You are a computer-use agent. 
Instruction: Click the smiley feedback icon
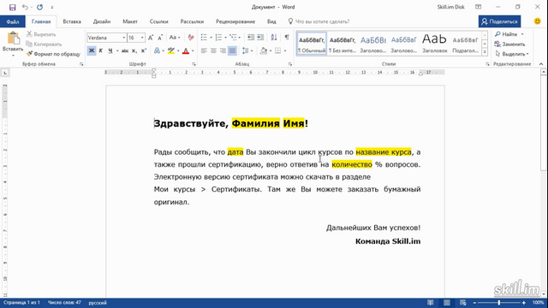pos(538,21)
